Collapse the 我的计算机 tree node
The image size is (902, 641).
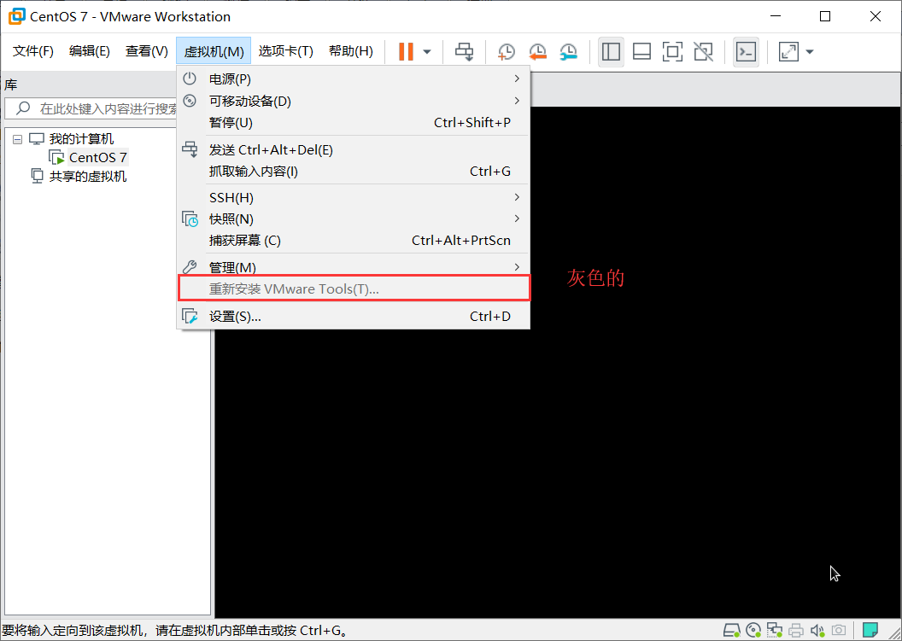click(18, 139)
